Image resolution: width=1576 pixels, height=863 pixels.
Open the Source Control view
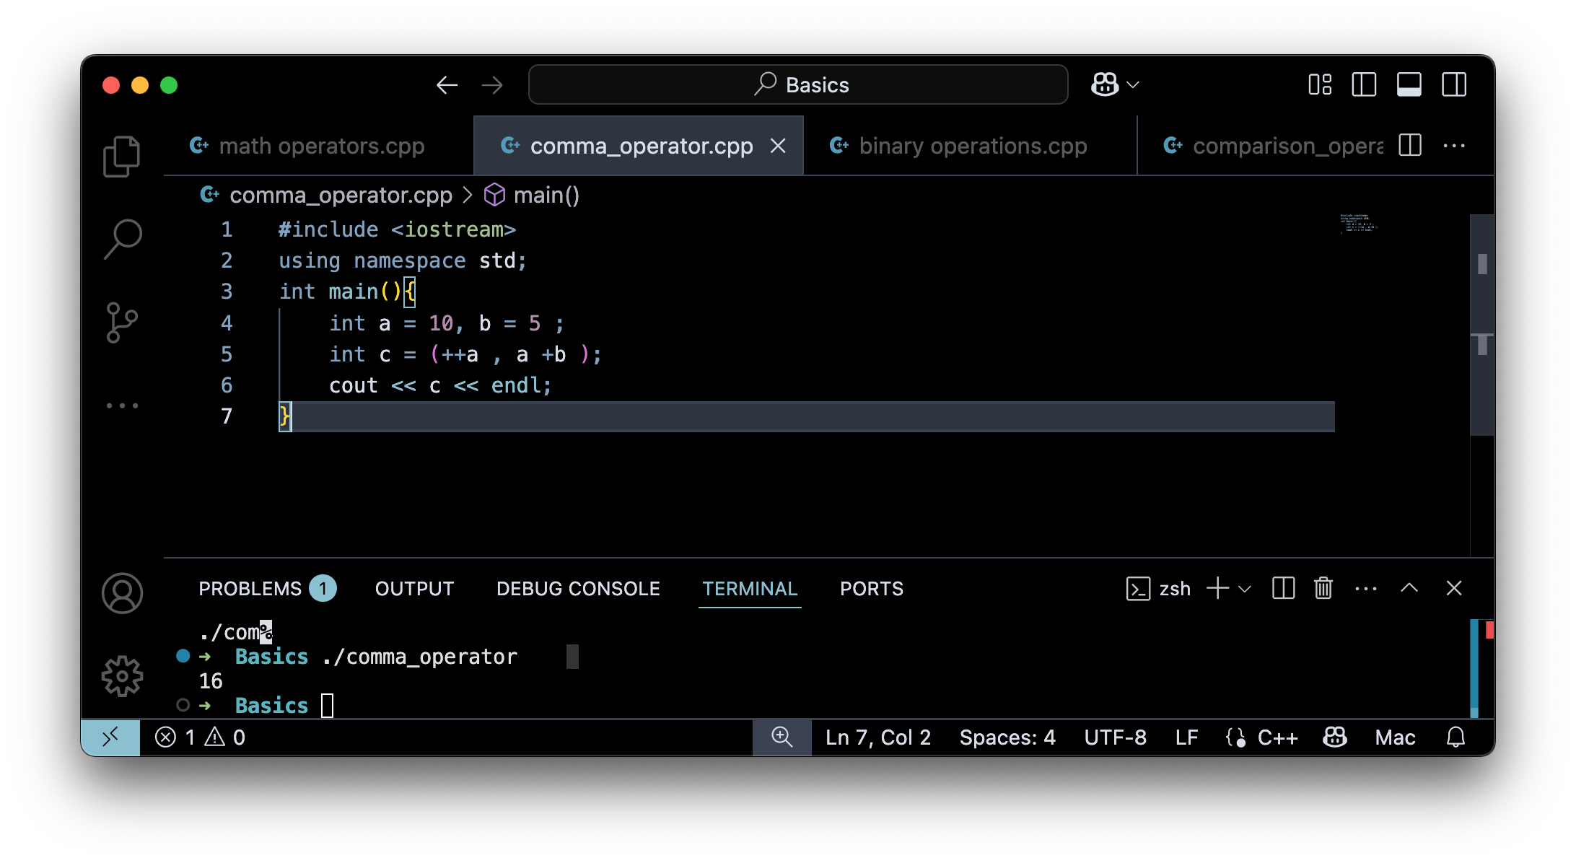click(121, 323)
